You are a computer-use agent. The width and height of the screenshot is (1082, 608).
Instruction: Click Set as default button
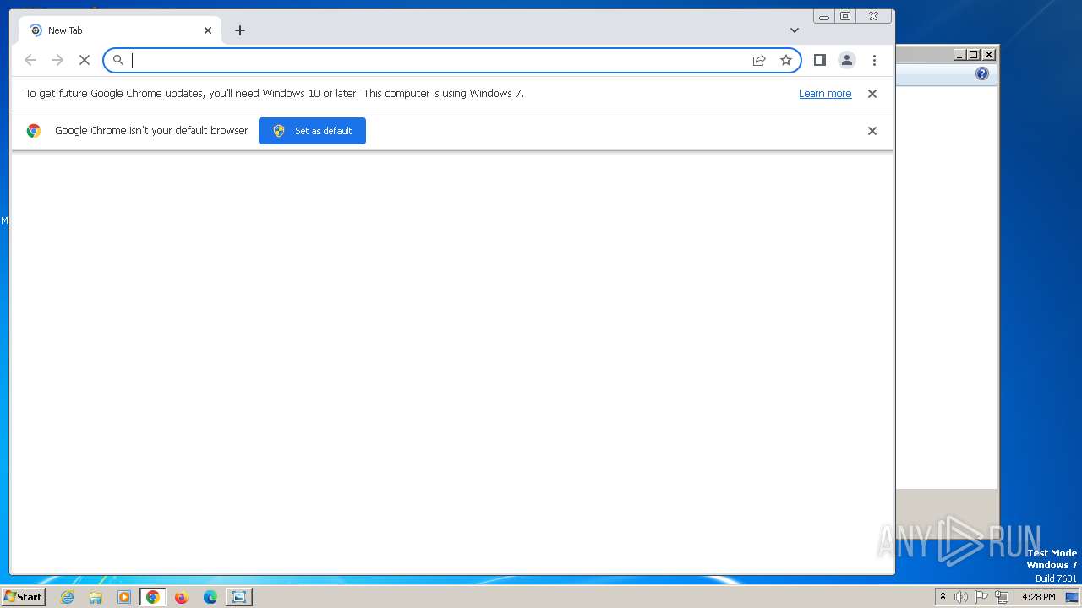(312, 131)
